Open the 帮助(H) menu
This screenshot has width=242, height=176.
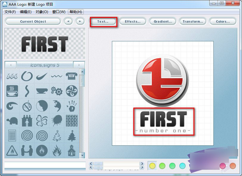(x=76, y=12)
